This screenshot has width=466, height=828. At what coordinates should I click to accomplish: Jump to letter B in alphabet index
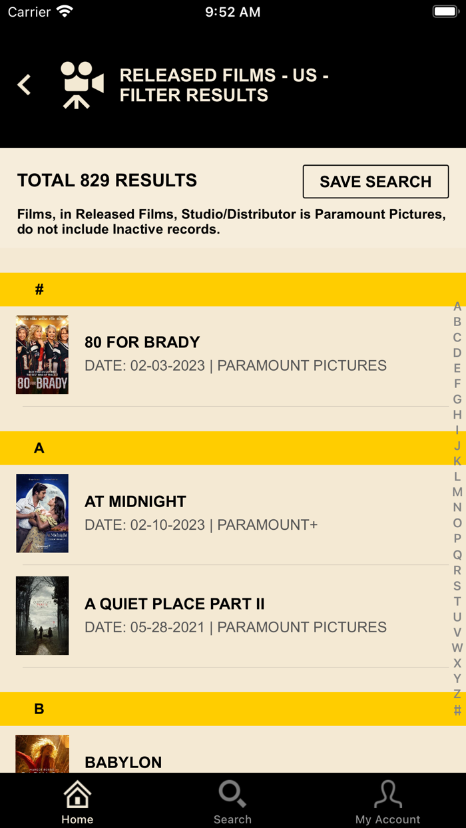(457, 321)
